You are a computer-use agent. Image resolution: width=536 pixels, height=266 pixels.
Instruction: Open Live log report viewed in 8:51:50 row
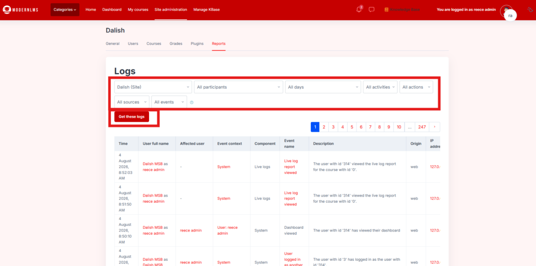point(291,199)
